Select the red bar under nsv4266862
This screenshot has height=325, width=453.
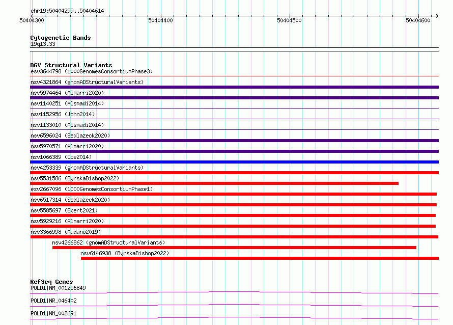coord(234,248)
